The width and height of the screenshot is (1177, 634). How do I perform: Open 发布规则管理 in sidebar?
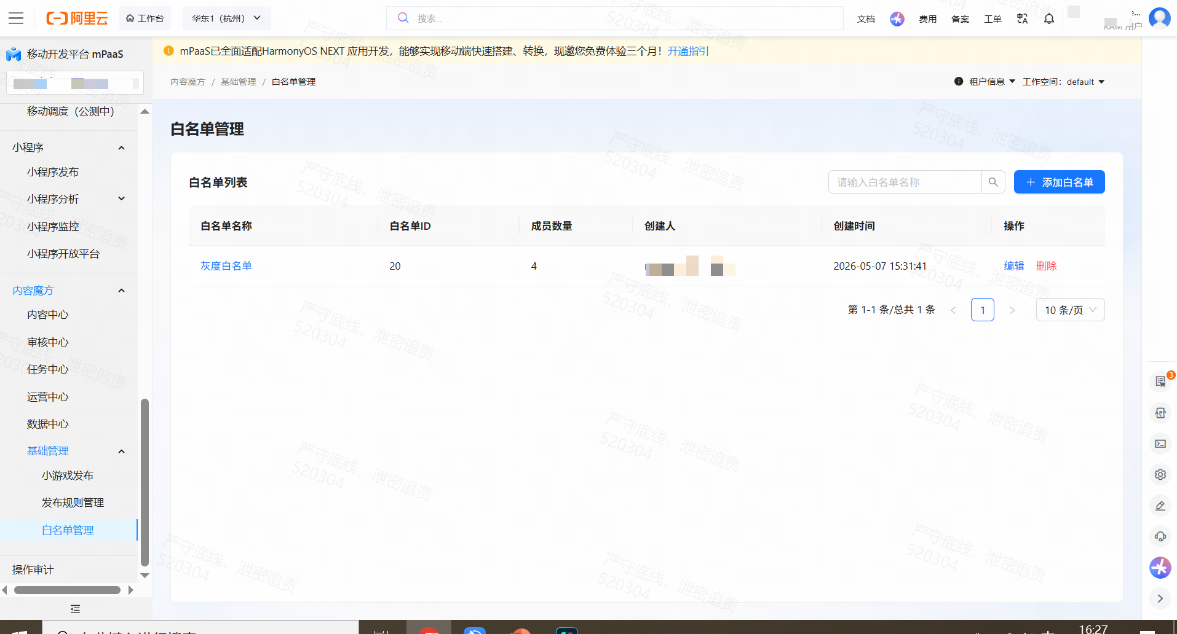coord(73,503)
